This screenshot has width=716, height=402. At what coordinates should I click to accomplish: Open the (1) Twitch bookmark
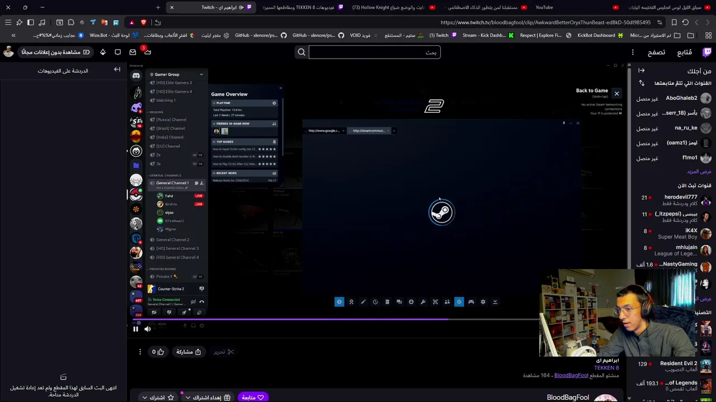tap(442, 35)
